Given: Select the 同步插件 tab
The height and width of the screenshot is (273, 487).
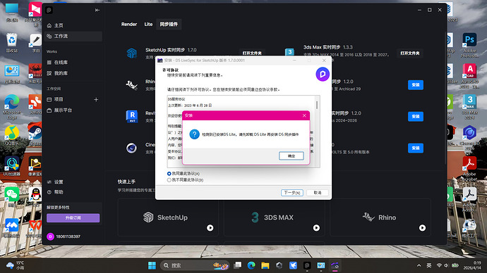Looking at the screenshot, I should point(169,24).
